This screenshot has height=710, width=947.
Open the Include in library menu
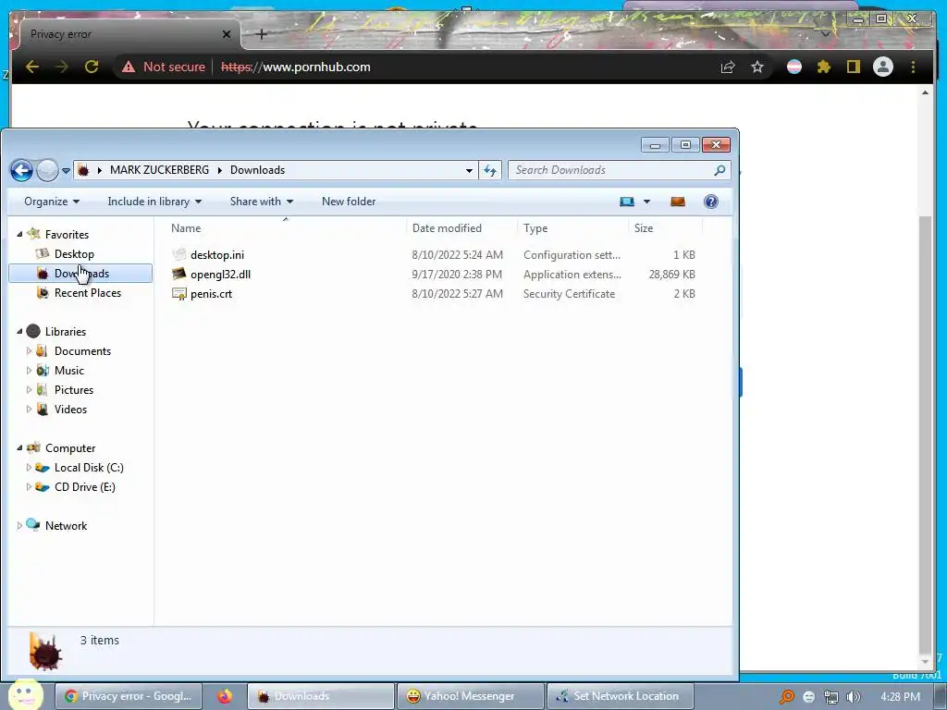pyautogui.click(x=154, y=202)
